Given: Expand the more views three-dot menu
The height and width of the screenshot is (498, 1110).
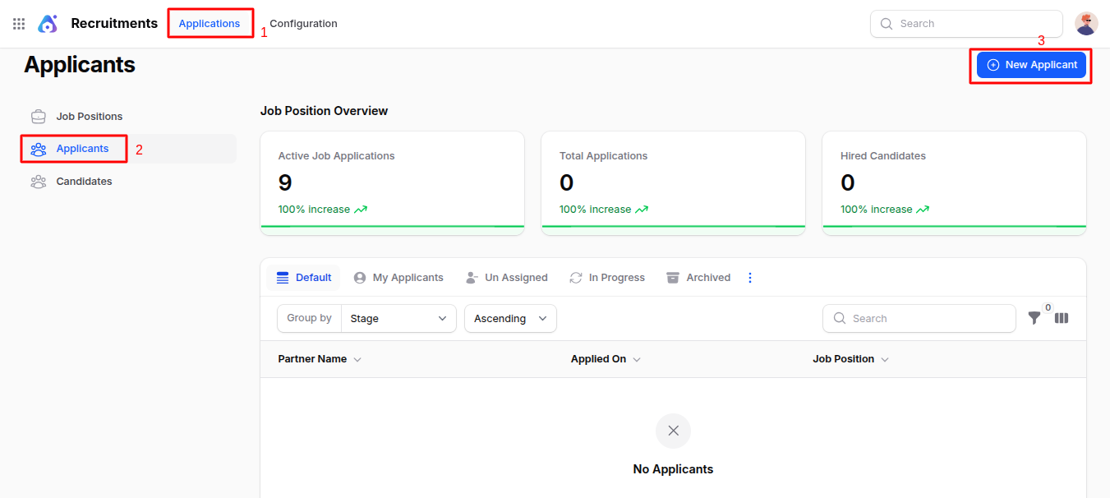Looking at the screenshot, I should tap(749, 277).
